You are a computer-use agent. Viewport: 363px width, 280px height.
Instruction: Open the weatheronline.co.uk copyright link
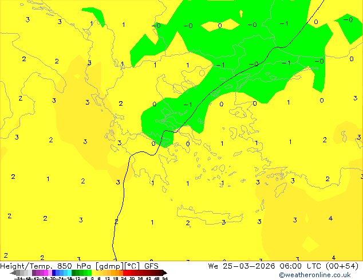[x=315, y=275]
